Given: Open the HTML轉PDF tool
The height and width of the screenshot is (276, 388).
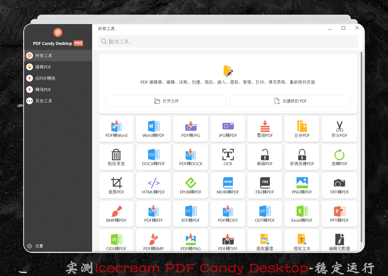Looking at the screenshot, I should pyautogui.click(x=153, y=186).
